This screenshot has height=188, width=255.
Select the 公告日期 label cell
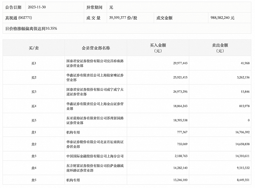coord(13,7)
